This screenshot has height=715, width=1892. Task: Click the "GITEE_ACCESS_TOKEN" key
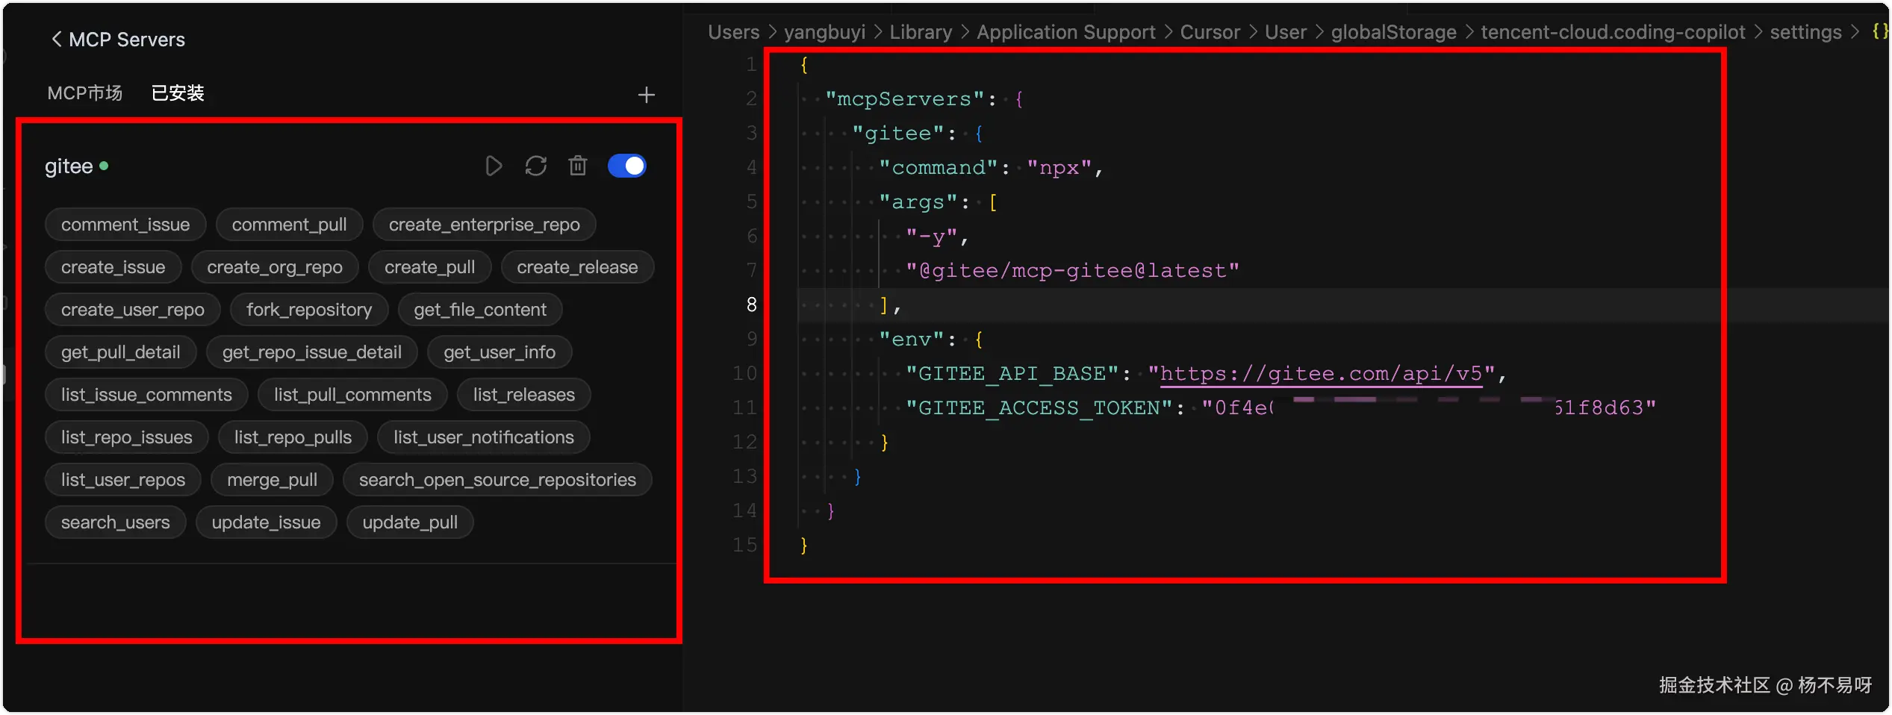click(x=1039, y=408)
